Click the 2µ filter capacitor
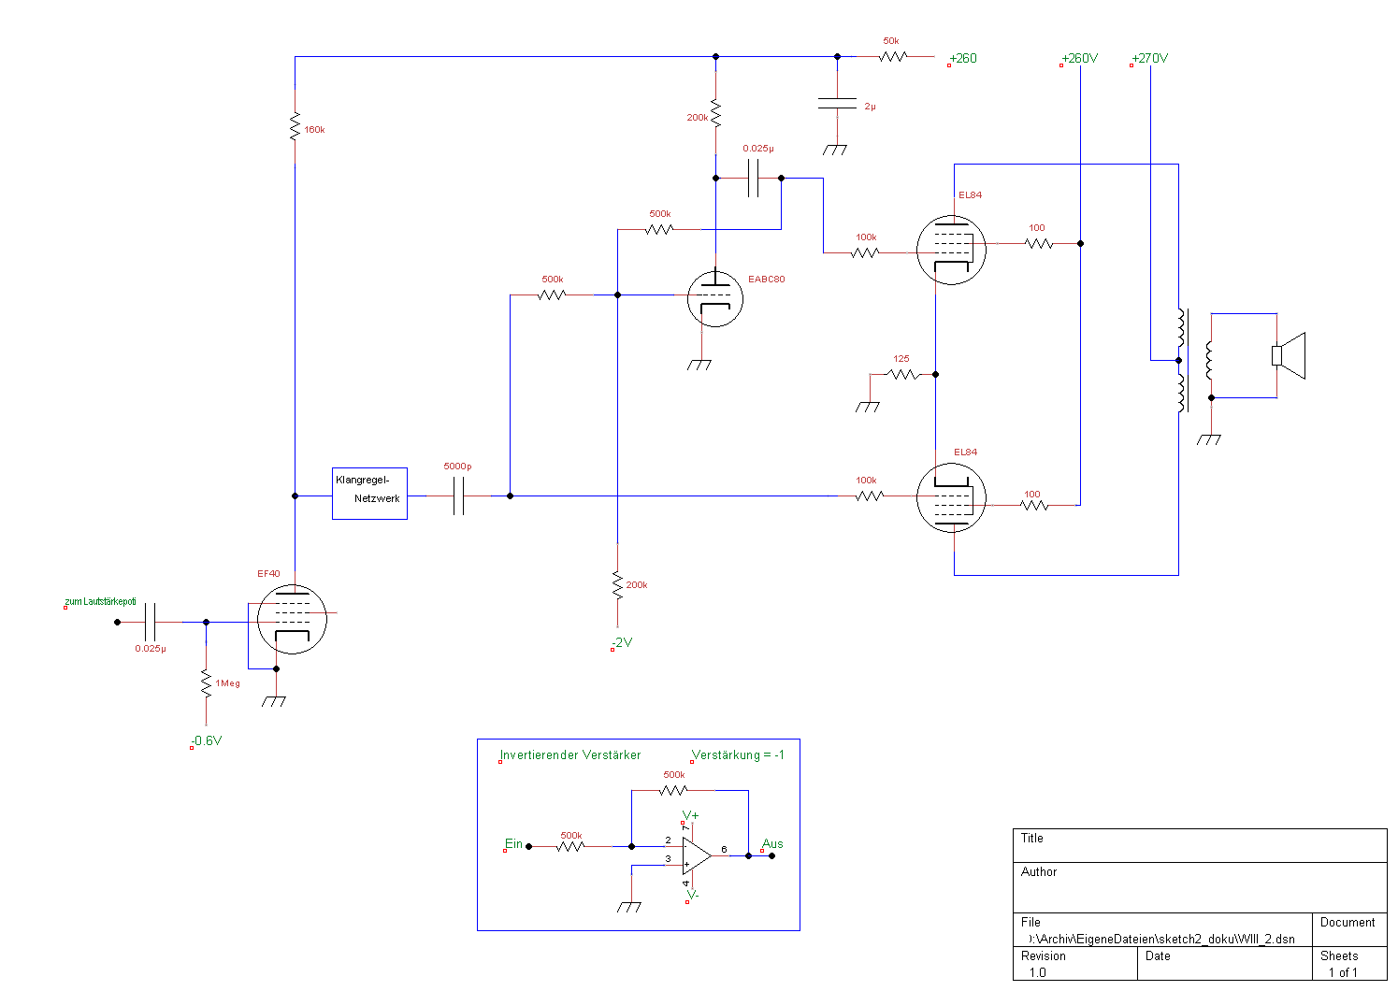 tap(837, 104)
